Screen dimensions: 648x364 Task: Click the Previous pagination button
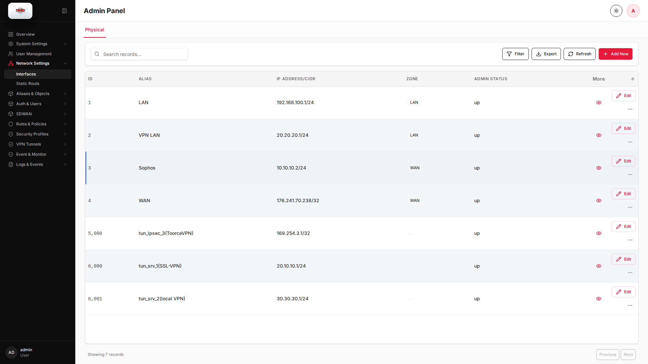[607, 355]
